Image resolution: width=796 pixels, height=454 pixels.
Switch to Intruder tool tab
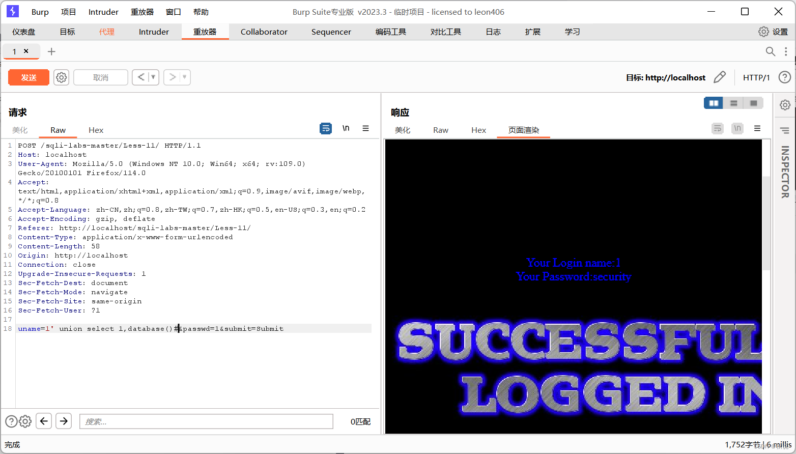click(x=154, y=32)
